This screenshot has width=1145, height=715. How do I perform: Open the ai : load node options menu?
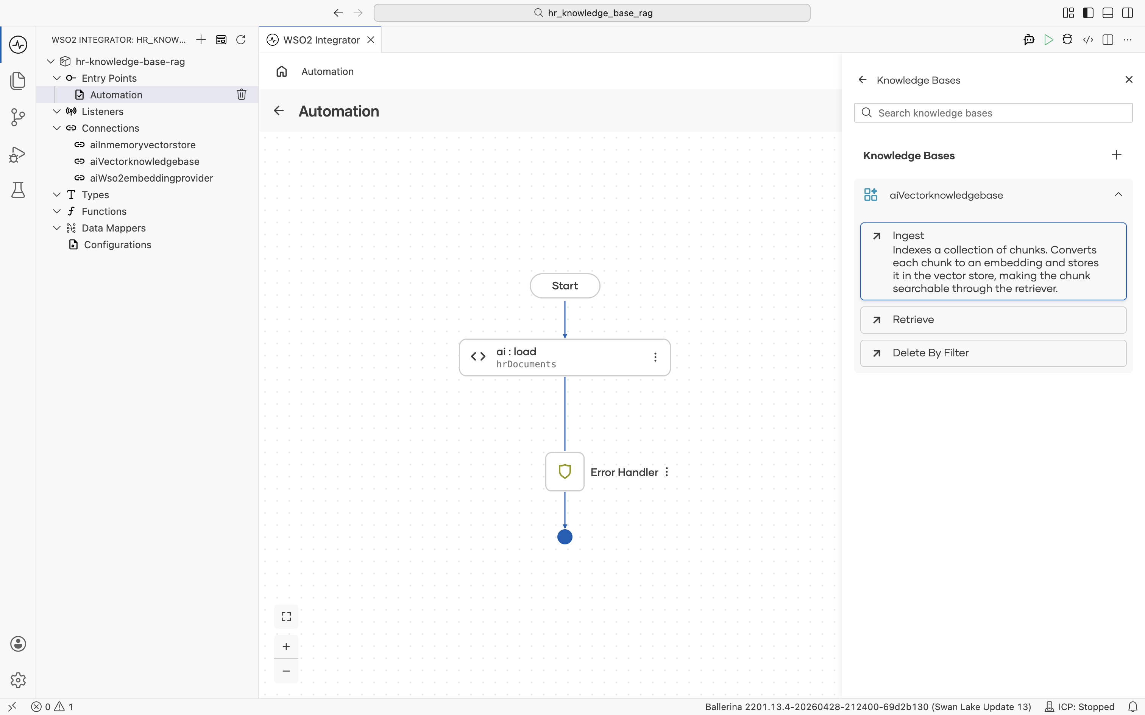[655, 357]
